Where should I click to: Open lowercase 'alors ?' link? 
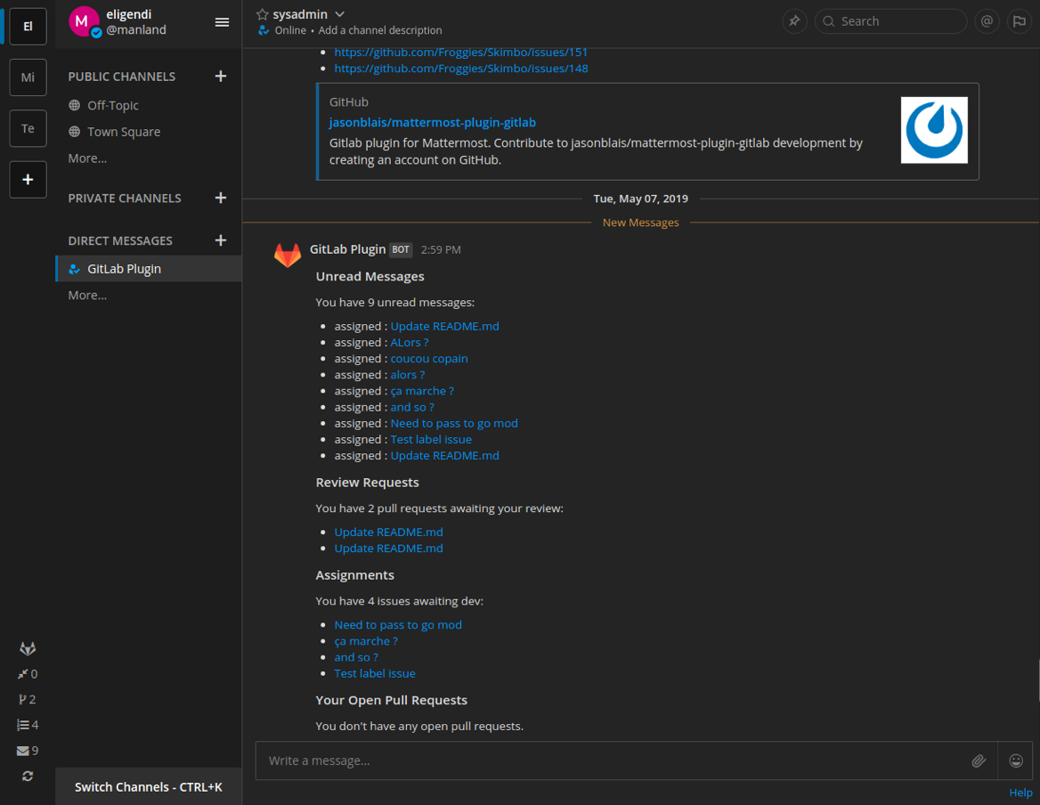(407, 375)
